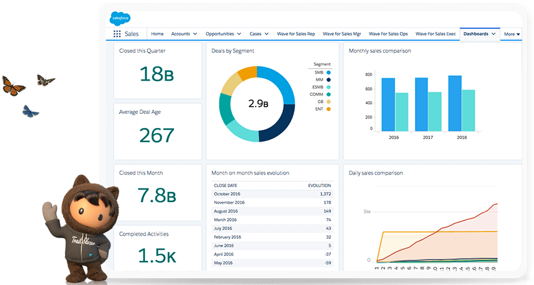534x285 pixels.
Task: Click the MM navy legend dot
Action: click(329, 80)
